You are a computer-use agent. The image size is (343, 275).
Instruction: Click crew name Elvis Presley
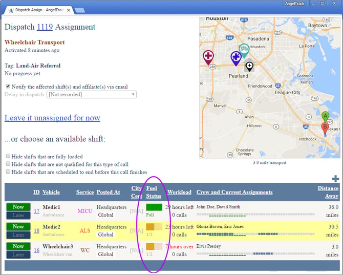coord(208,246)
